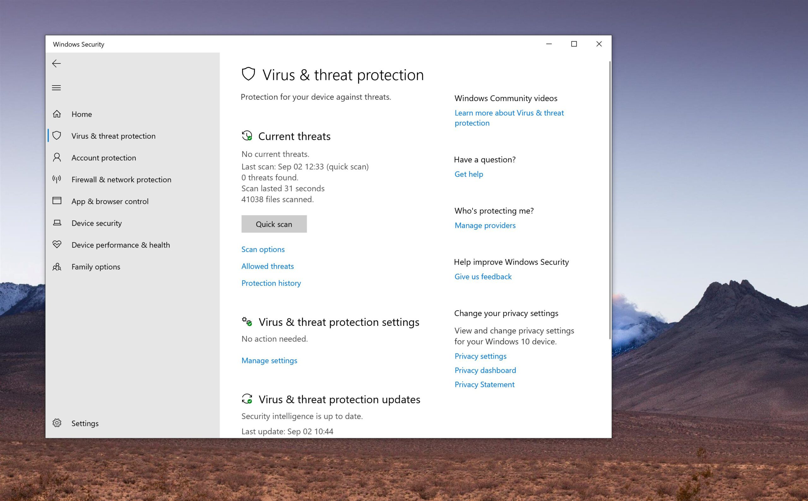Open App & browser control
The height and width of the screenshot is (501, 808).
(x=133, y=201)
